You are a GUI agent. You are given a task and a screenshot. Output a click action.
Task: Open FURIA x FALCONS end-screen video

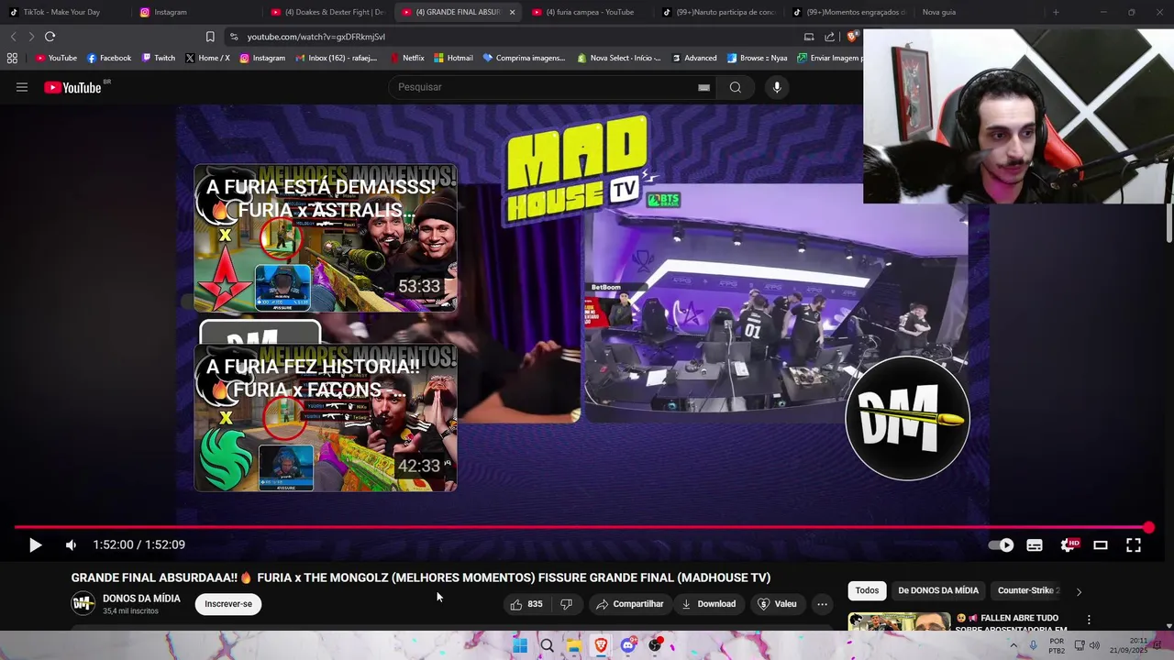point(326,418)
